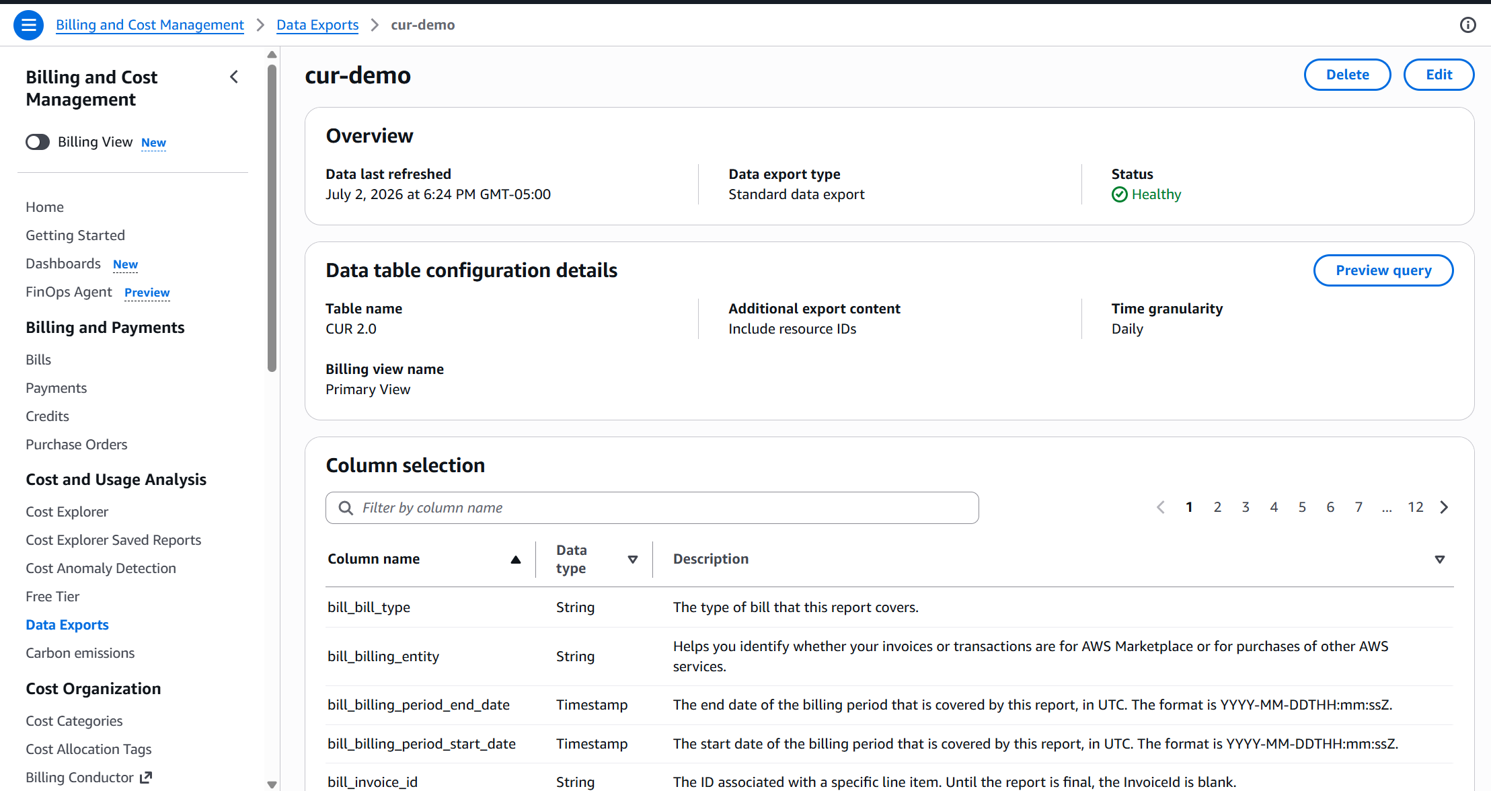Click the sidebar scroll down arrow
The height and width of the screenshot is (791, 1491).
point(272,784)
